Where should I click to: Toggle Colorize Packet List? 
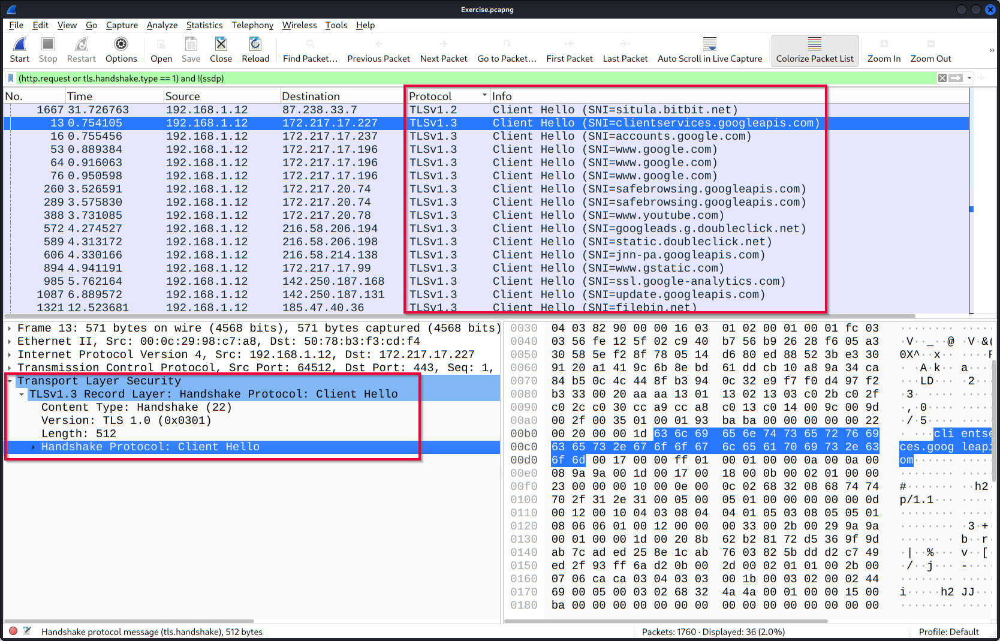click(815, 50)
